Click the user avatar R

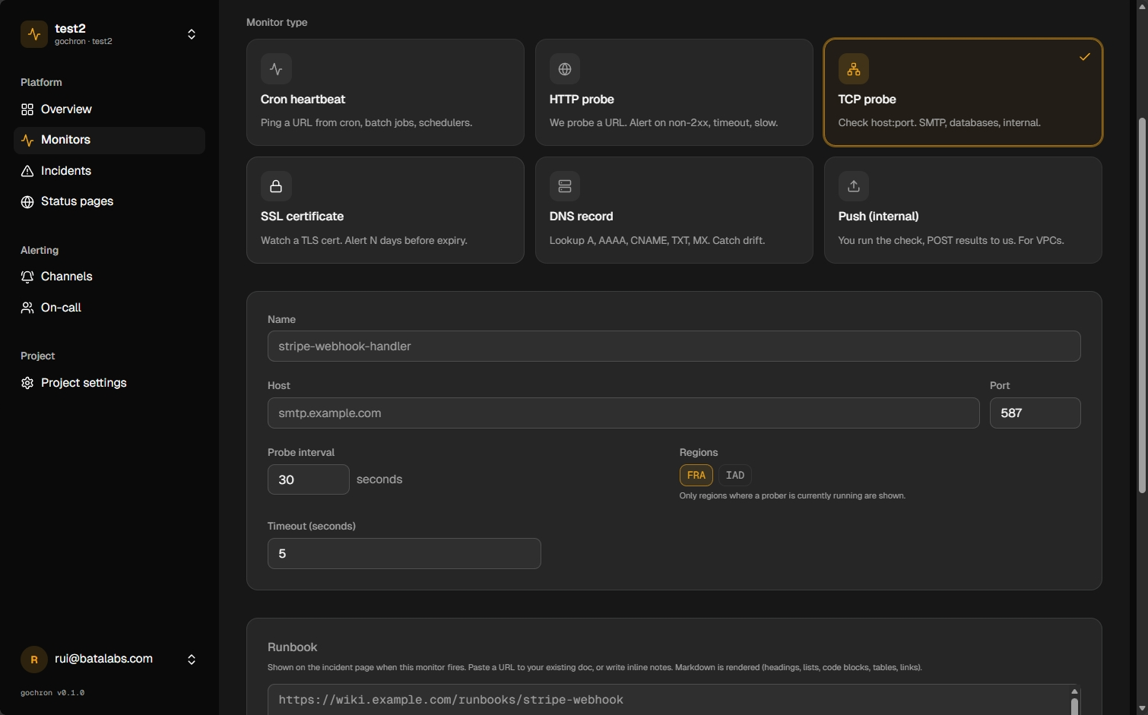[x=34, y=660]
